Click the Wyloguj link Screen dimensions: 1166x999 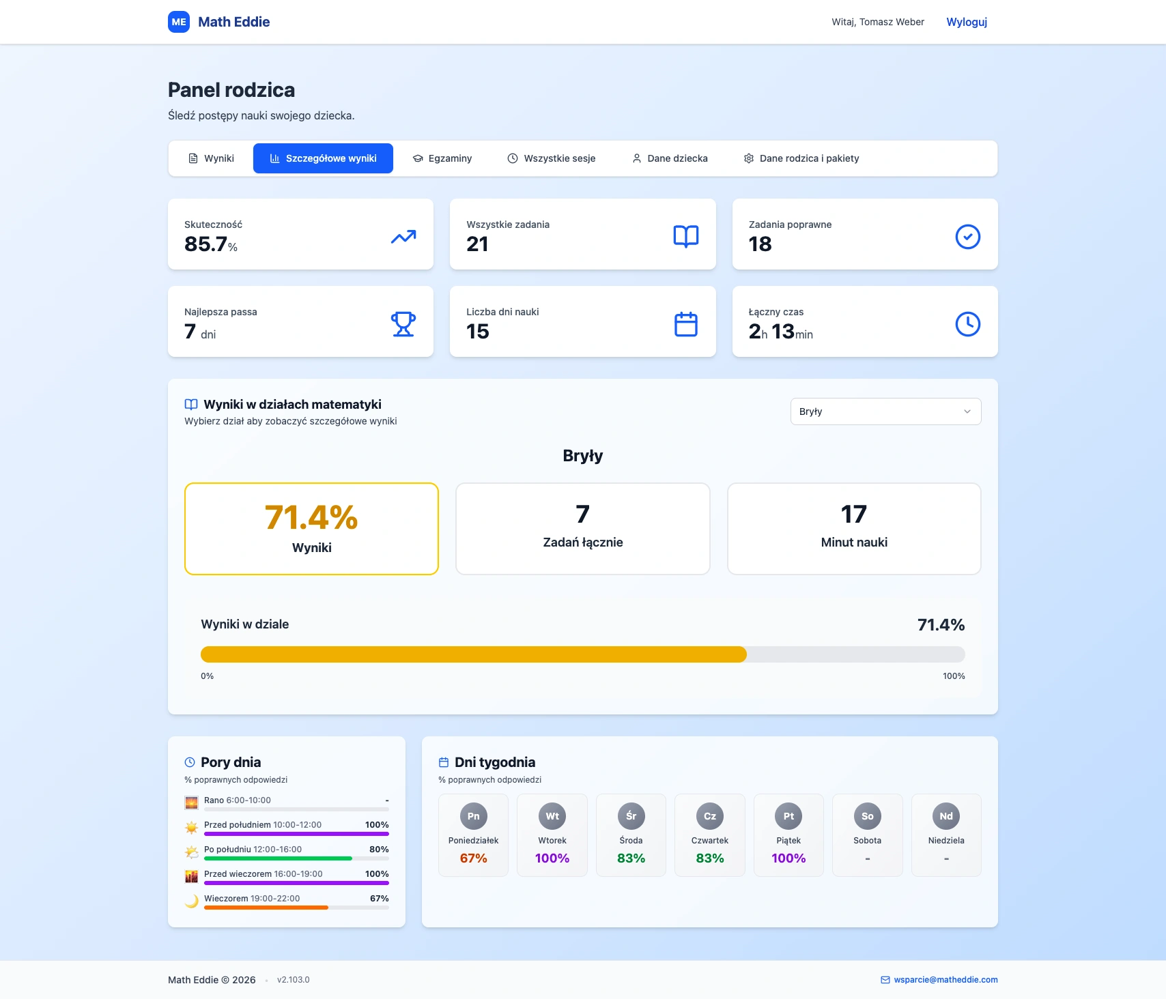click(967, 22)
